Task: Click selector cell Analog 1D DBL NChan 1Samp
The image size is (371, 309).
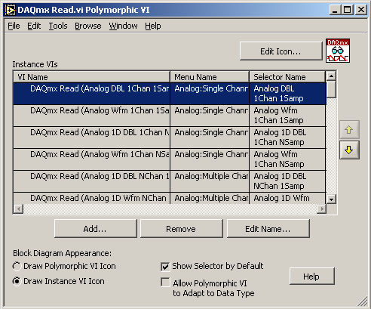Action: coord(287,181)
